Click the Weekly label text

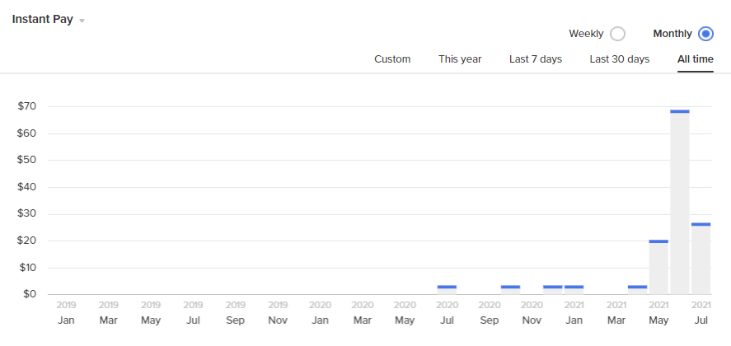586,34
